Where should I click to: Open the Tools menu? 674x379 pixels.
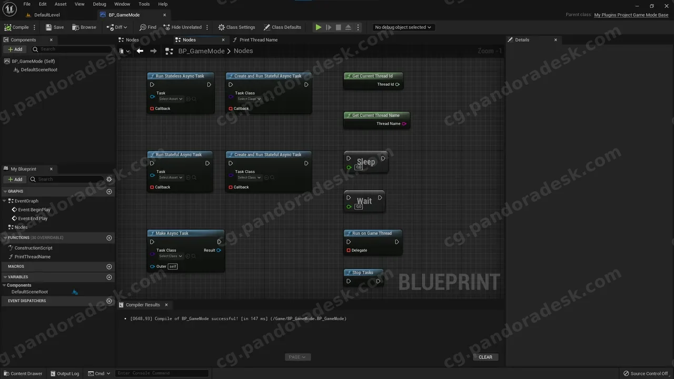[144, 4]
